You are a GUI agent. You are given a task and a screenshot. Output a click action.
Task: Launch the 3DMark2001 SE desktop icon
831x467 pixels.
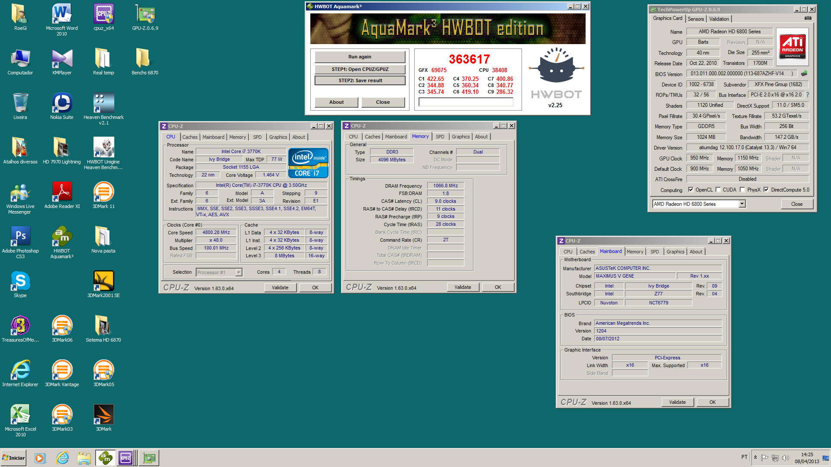pos(103,285)
